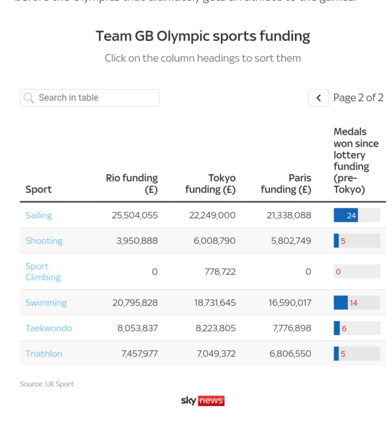This screenshot has height=442, width=392.
Task: Sort by Tokyo funding (£) column
Action: tap(210, 184)
